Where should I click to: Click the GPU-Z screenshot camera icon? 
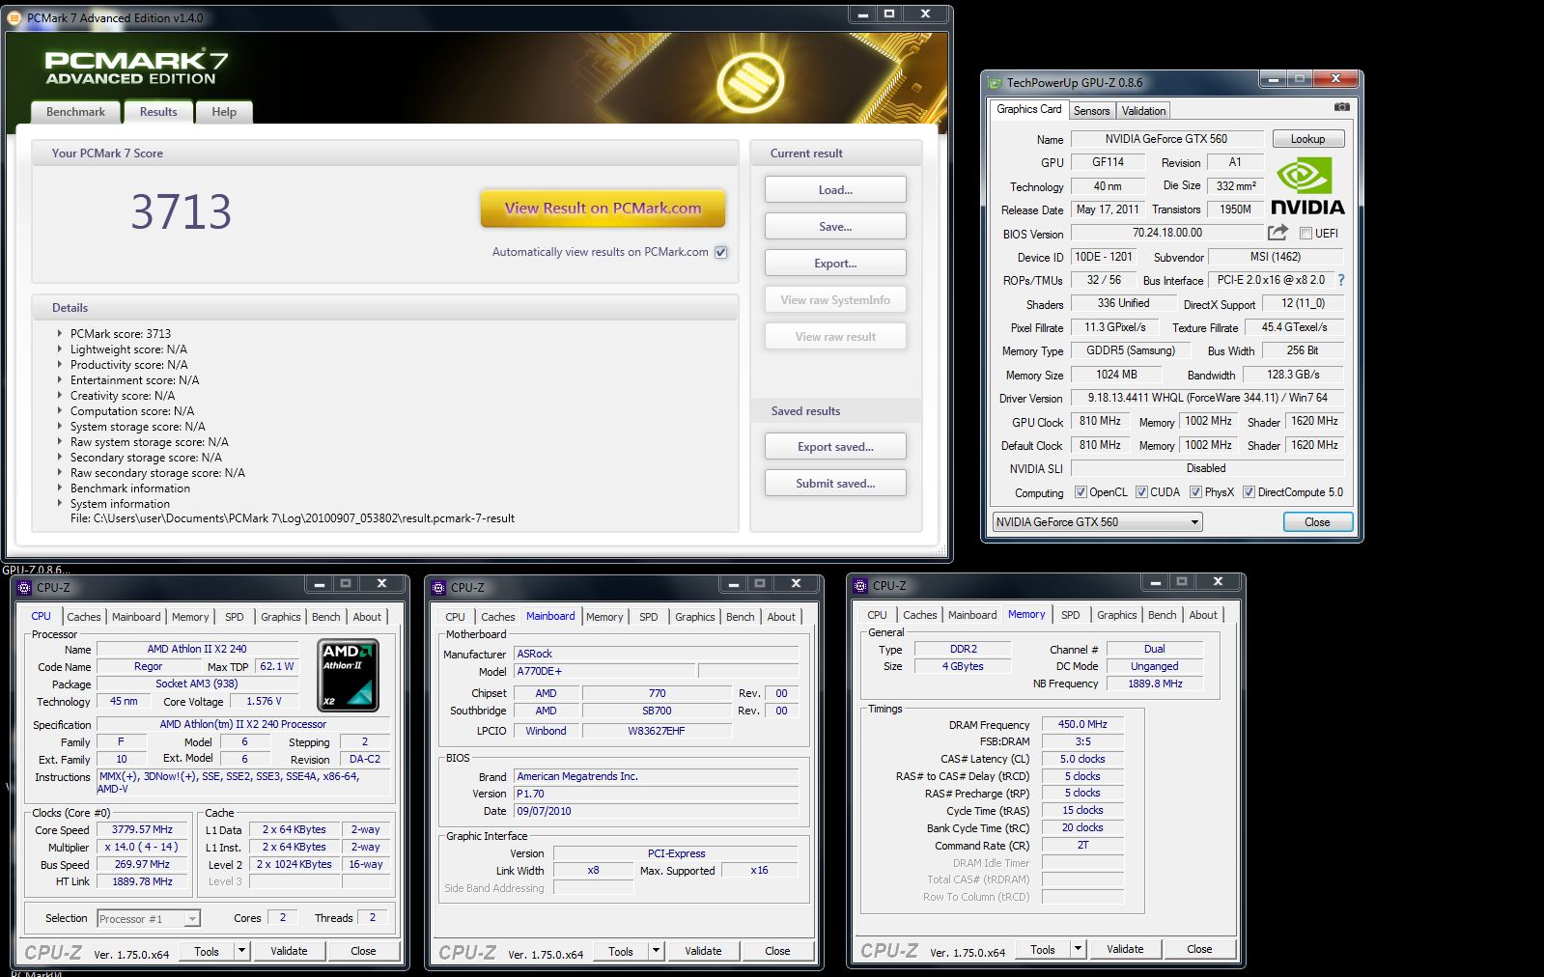[1341, 107]
